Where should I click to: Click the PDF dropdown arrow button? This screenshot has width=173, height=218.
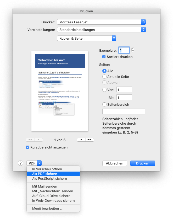pyautogui.click(x=39, y=163)
